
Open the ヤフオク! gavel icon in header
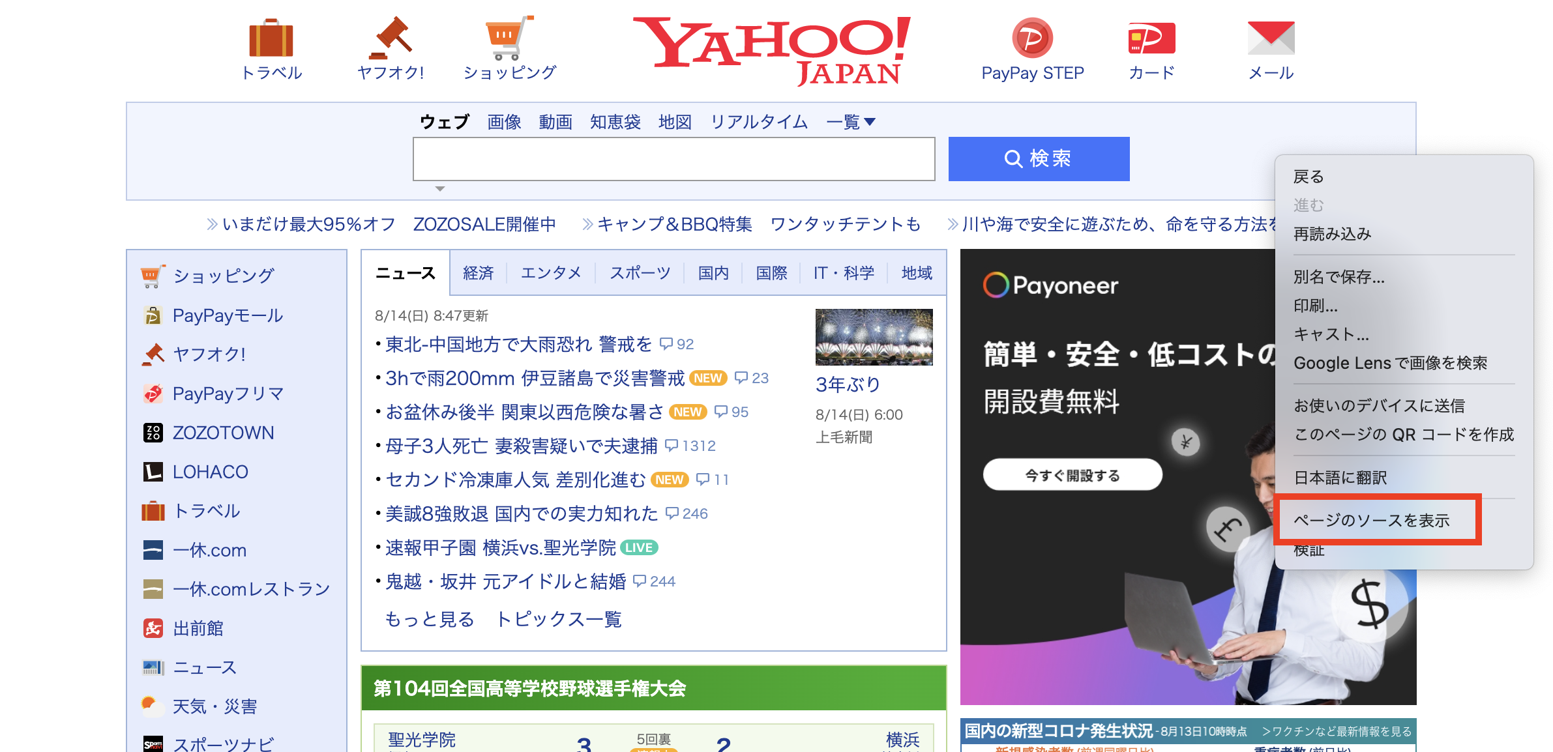[391, 38]
